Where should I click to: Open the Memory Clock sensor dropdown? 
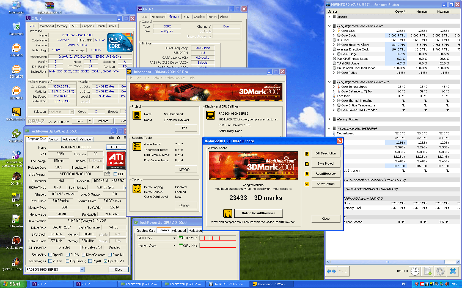pos(174,245)
